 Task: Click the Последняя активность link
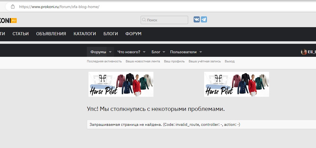(104, 61)
